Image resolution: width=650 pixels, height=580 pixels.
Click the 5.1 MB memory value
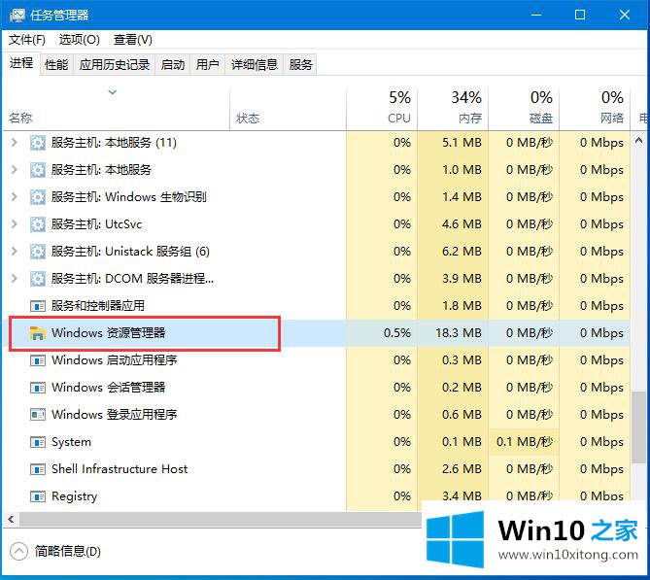[462, 143]
